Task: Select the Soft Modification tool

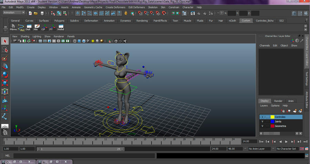Action: point(5,100)
